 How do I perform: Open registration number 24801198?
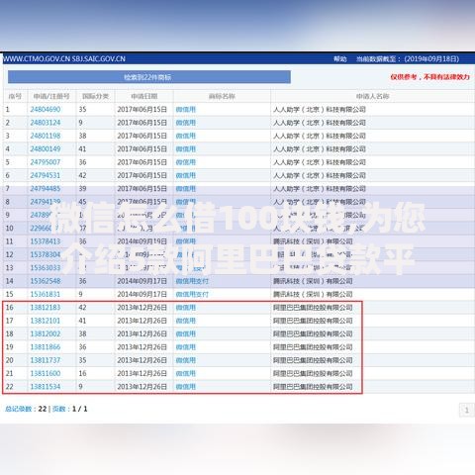(46, 136)
